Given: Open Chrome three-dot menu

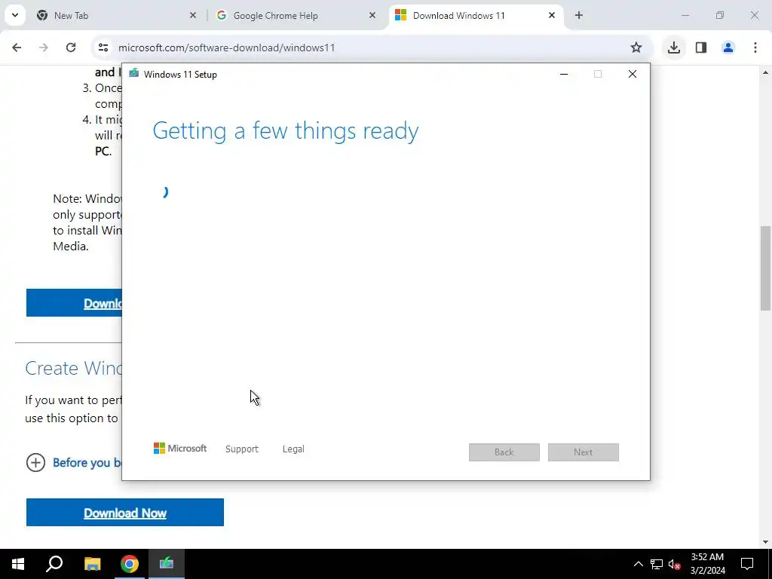Looking at the screenshot, I should pos(755,47).
